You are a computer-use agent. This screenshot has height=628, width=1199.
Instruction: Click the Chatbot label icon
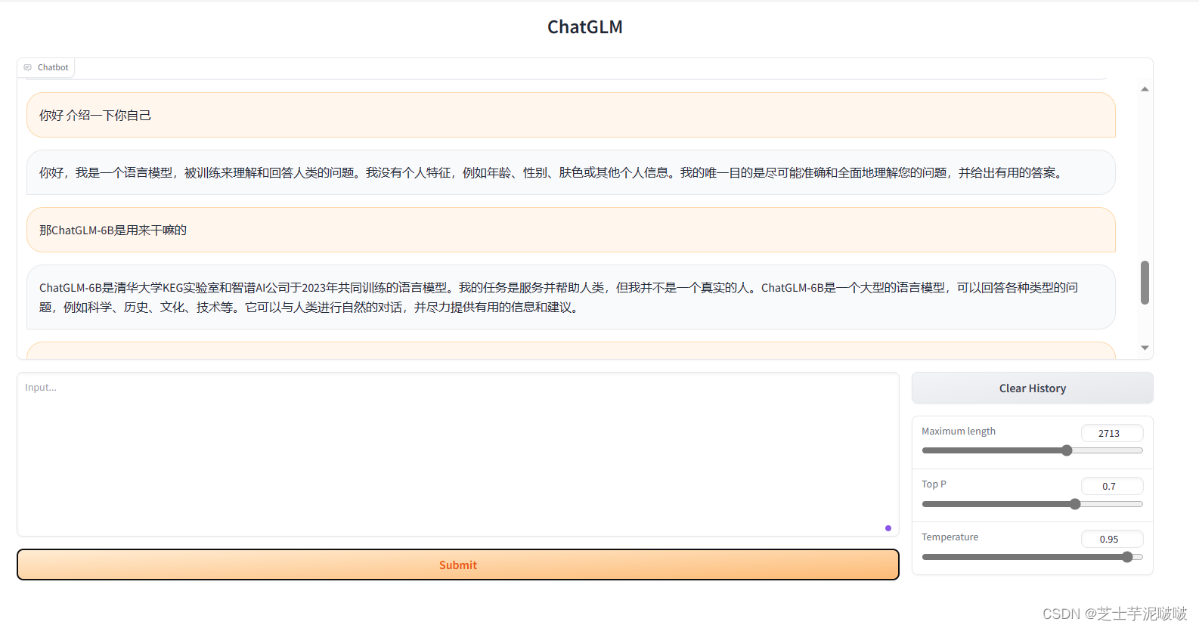28,67
